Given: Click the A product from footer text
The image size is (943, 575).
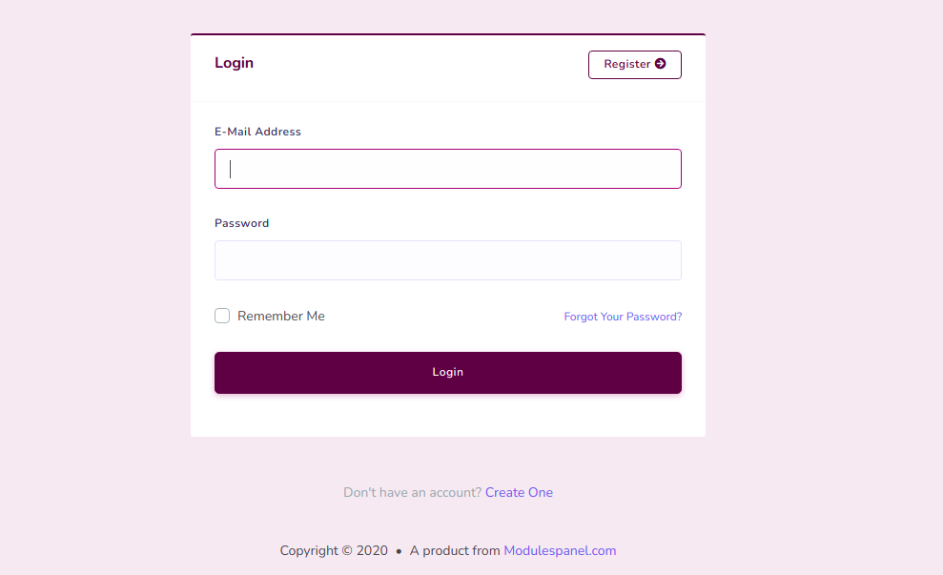Looking at the screenshot, I should point(455,550).
